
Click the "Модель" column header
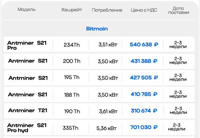click(x=26, y=10)
